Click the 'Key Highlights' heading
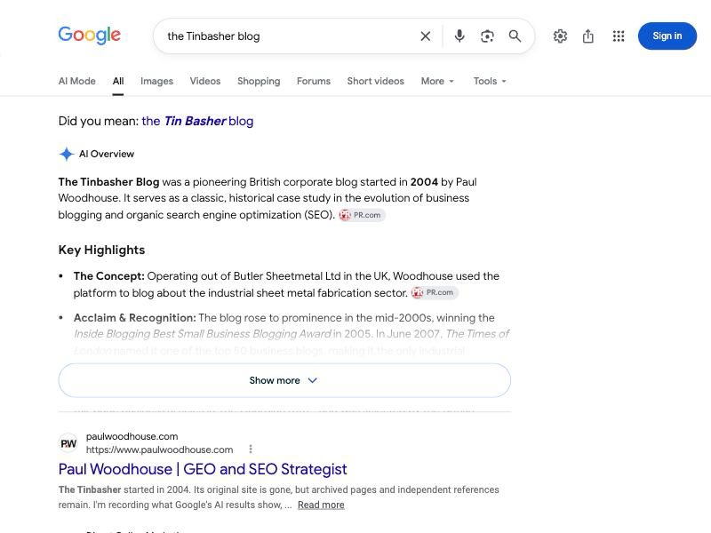Image resolution: width=711 pixels, height=533 pixels. coord(101,251)
